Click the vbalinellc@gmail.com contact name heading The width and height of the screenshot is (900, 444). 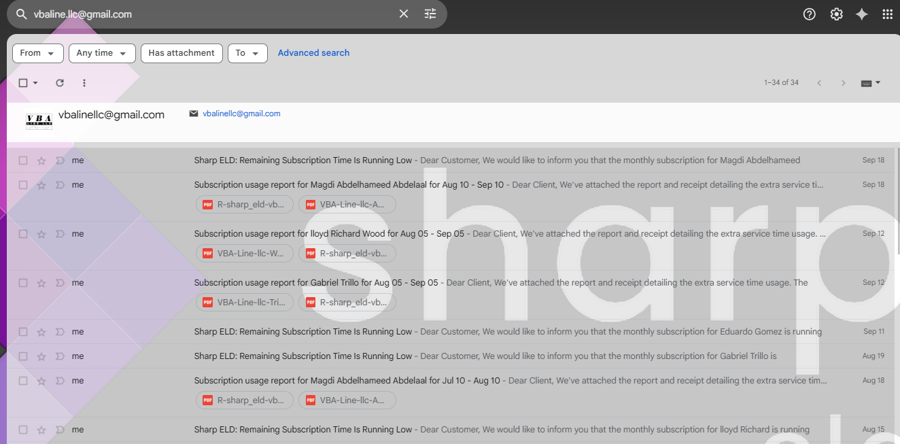click(x=111, y=115)
